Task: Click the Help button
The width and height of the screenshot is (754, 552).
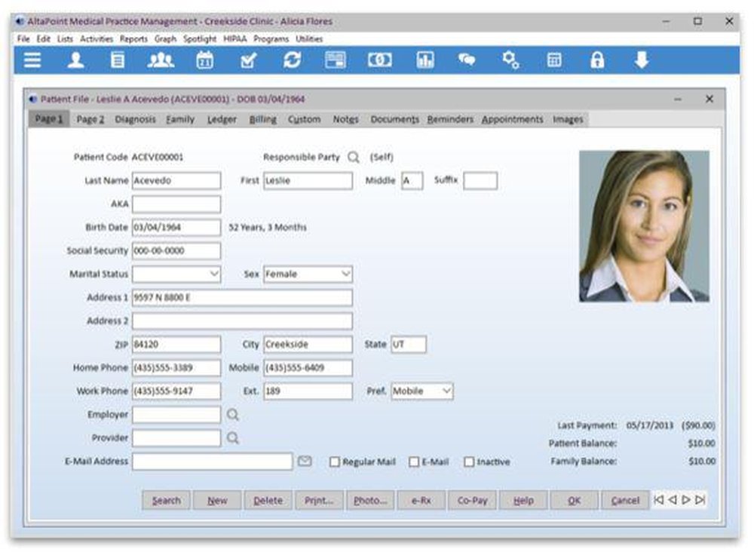Action: coord(524,501)
